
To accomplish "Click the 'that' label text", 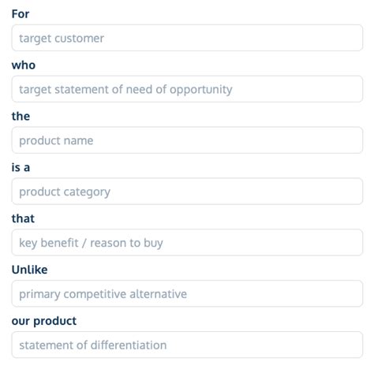I will coord(23,218).
